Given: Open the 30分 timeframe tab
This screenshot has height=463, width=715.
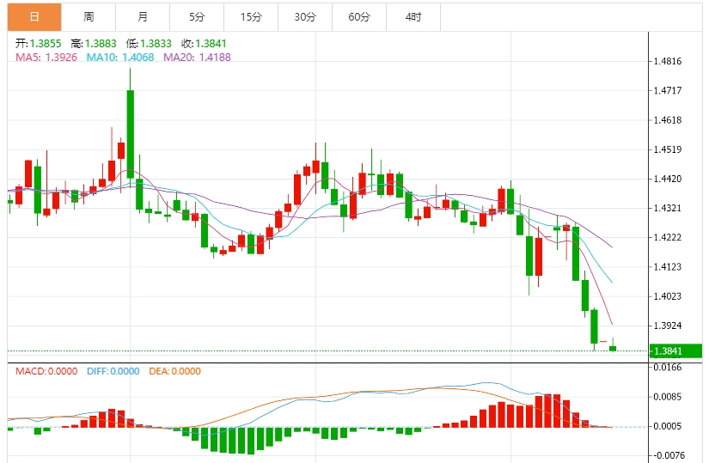Looking at the screenshot, I should point(305,17).
